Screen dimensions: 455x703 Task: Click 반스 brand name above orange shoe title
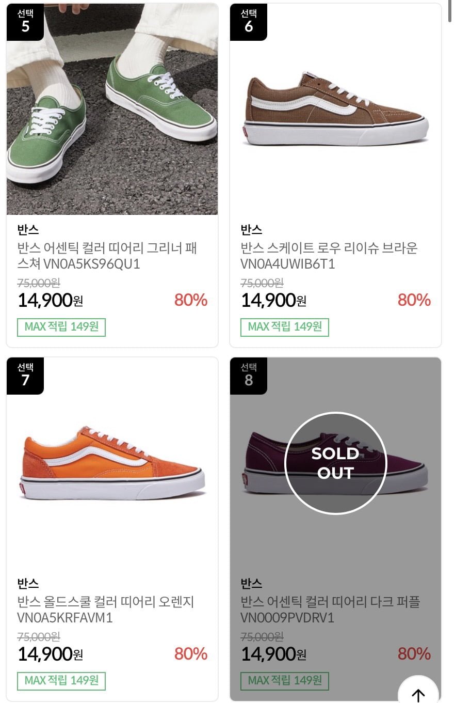pos(28,583)
